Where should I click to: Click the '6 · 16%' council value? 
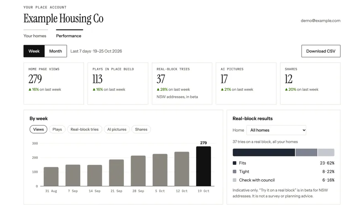[328, 180]
